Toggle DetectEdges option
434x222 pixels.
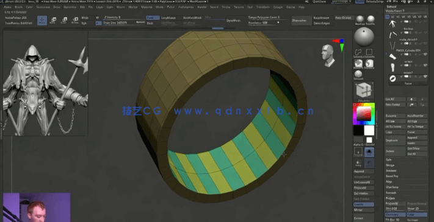[322, 23]
